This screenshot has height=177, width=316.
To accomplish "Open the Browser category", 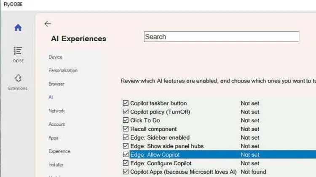I will pos(56,84).
